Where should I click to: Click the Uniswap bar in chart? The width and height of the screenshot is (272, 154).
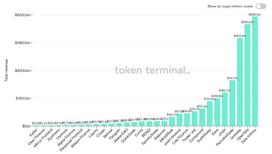(x=240, y=82)
